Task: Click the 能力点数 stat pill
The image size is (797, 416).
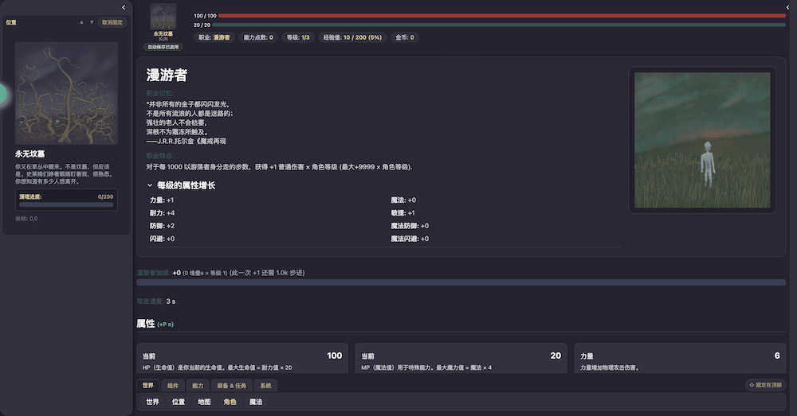Action: [257, 37]
